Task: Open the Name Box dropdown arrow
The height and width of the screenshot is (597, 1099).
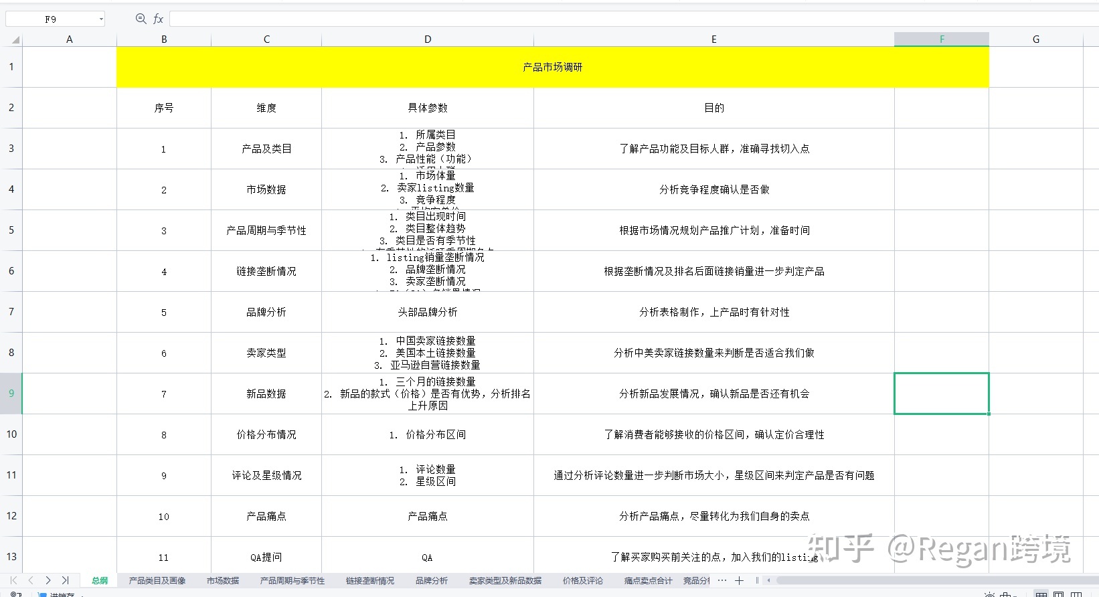Action: point(101,19)
